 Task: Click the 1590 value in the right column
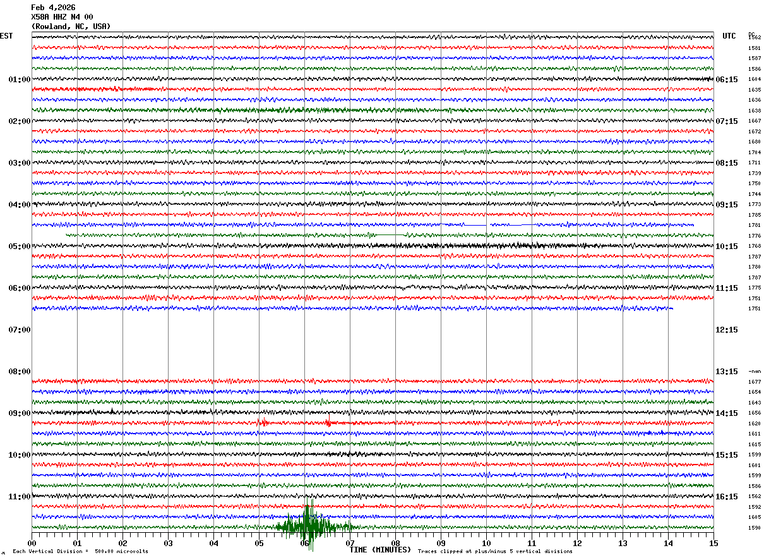click(754, 528)
